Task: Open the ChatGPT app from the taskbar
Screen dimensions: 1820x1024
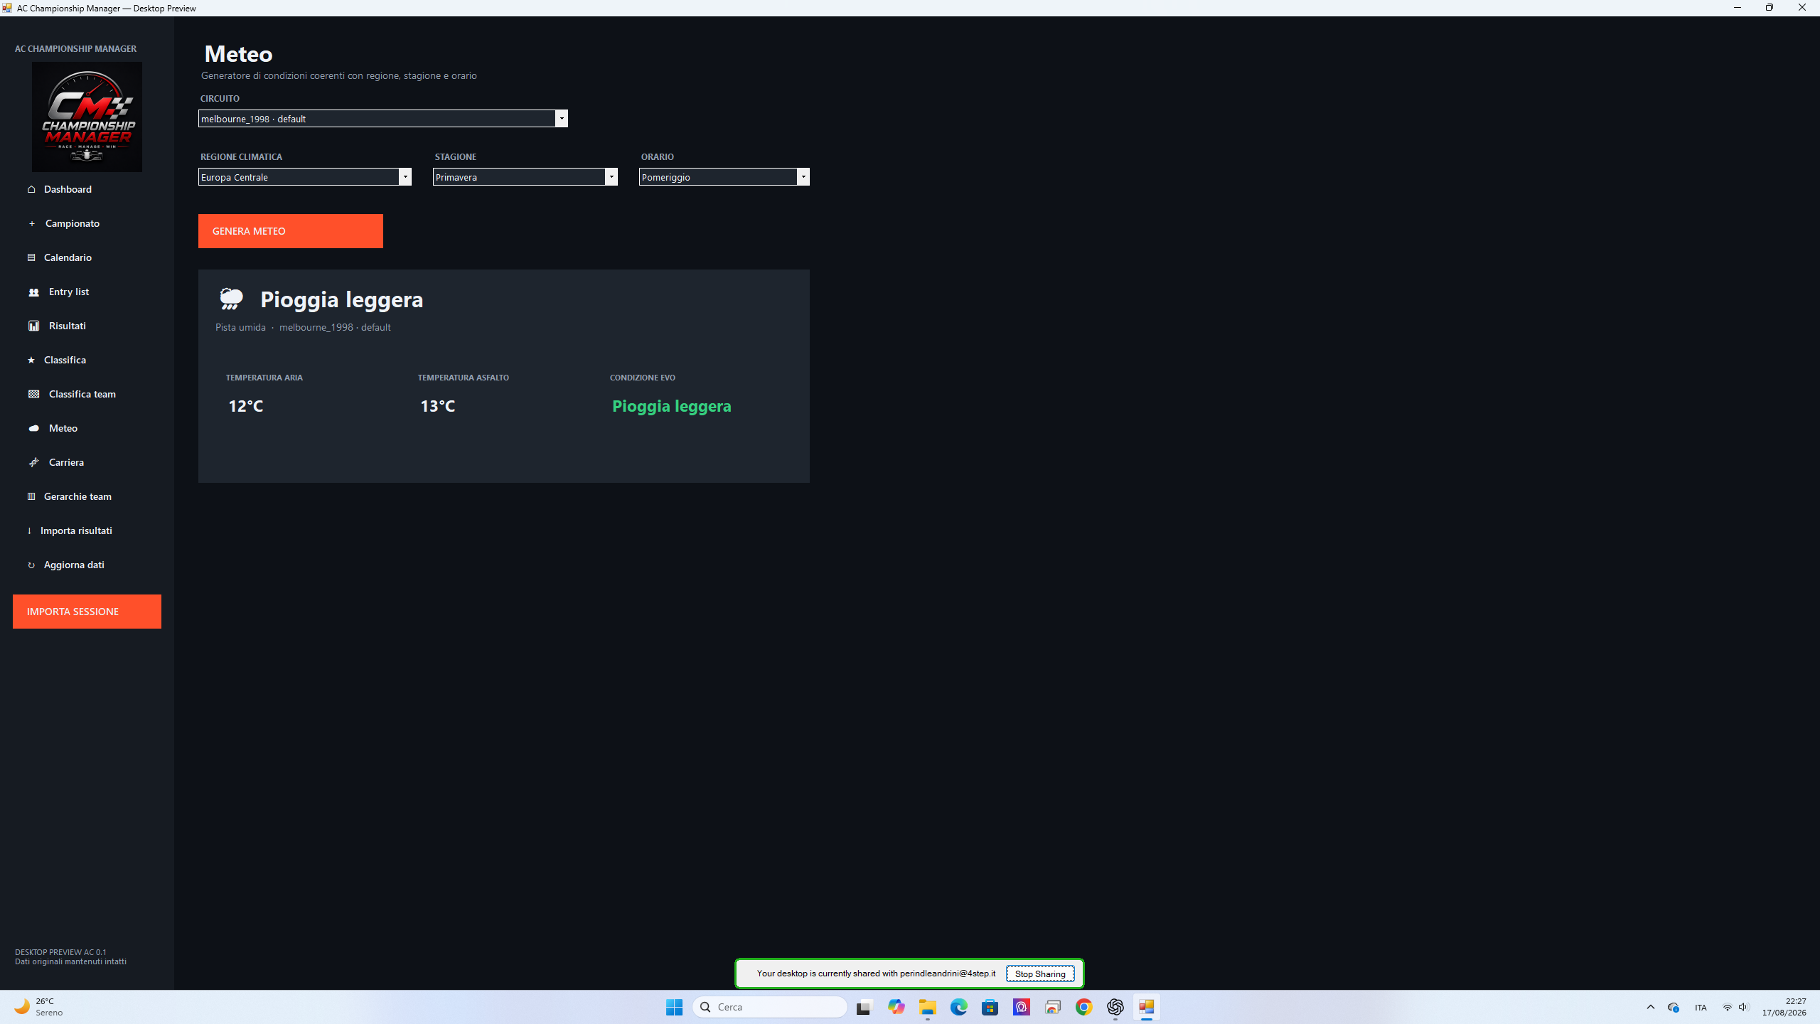Action: (x=1115, y=1007)
